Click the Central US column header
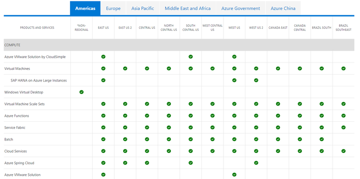Screen dimensions: 360x179 coord(147,28)
